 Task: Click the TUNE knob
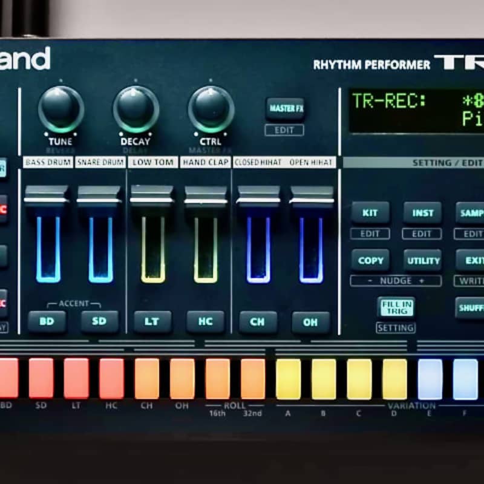tap(61, 110)
